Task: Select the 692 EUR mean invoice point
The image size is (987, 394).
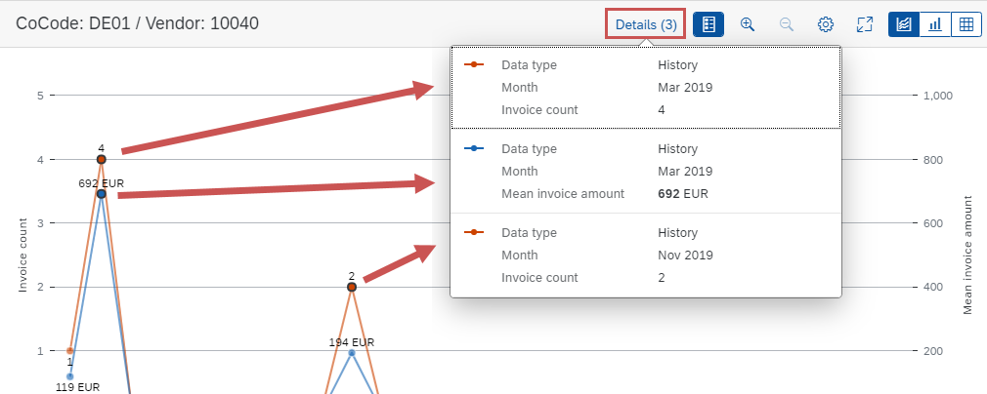Action: 102,193
